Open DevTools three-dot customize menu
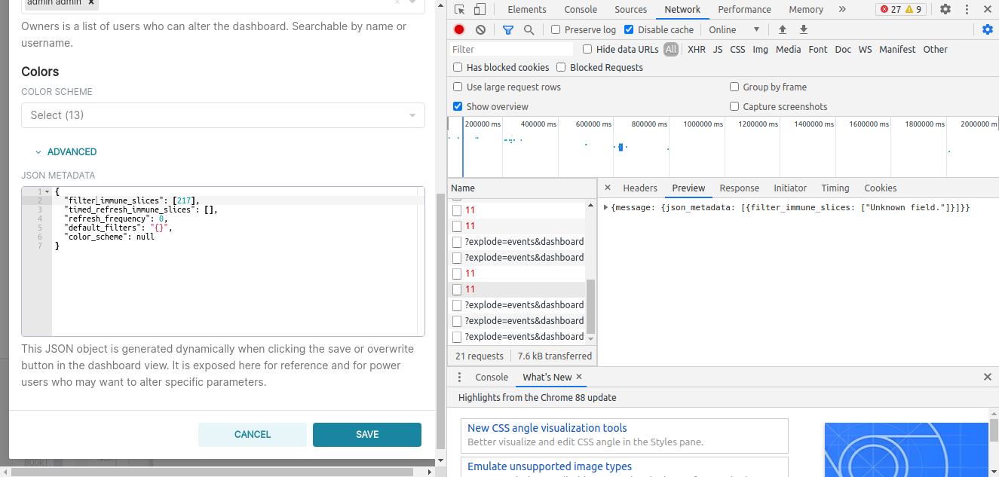 click(x=967, y=10)
